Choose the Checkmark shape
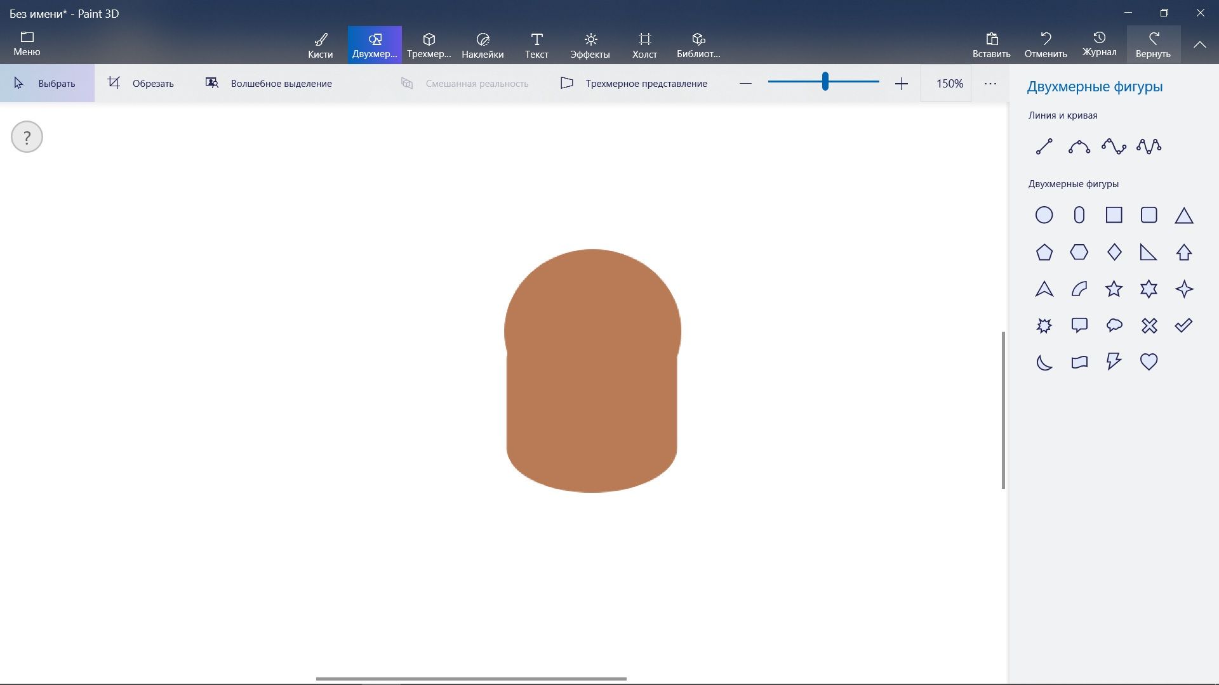The width and height of the screenshot is (1219, 685). [1183, 325]
